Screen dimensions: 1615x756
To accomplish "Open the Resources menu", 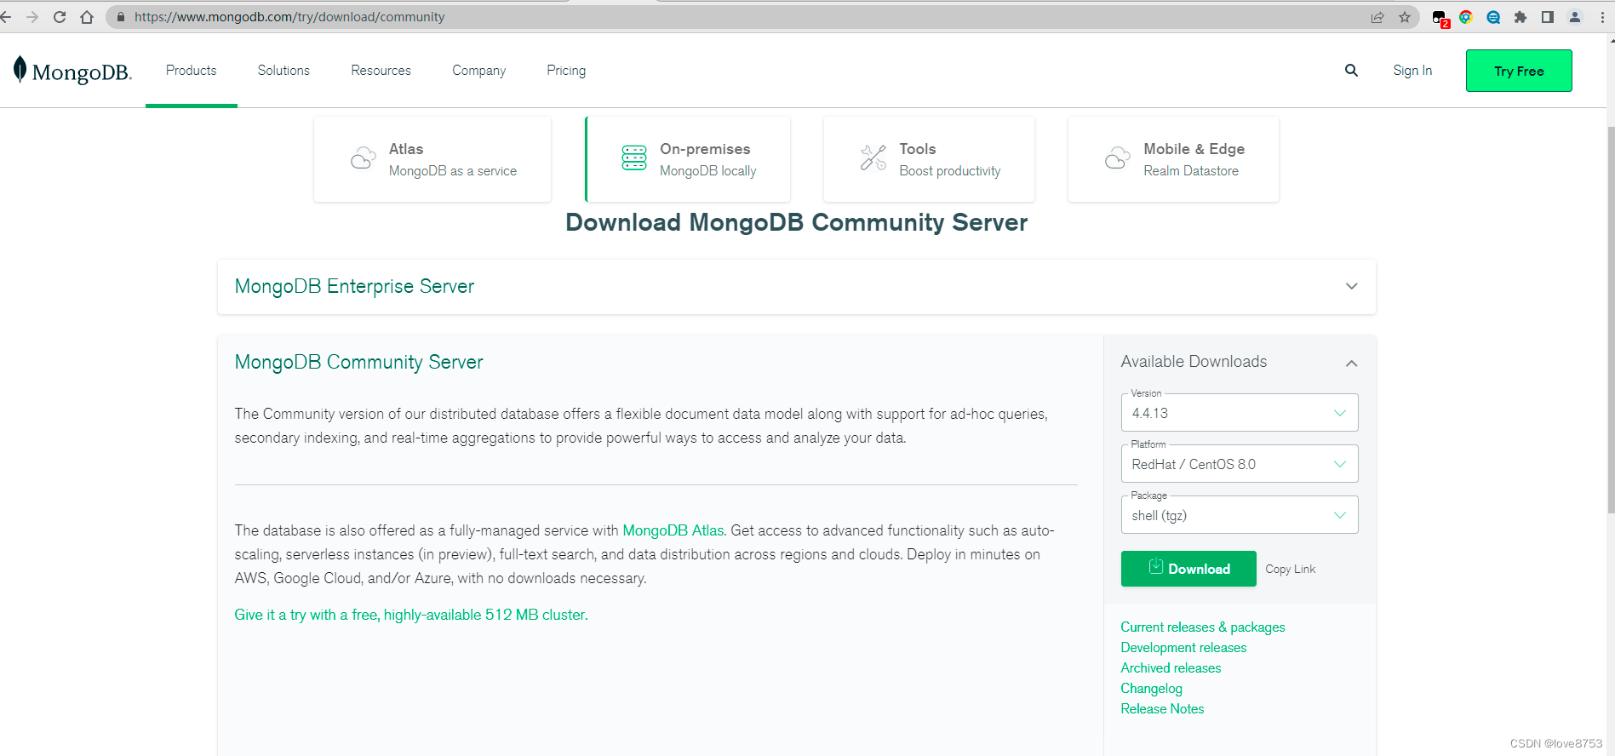I will pyautogui.click(x=381, y=71).
